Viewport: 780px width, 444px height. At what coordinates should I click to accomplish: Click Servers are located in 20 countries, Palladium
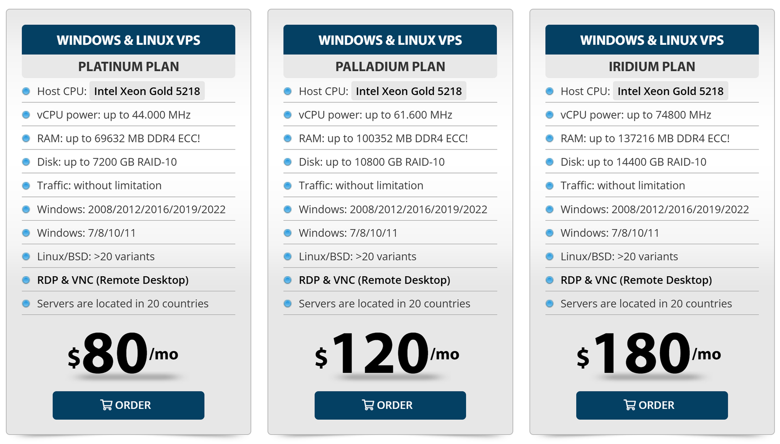[385, 304]
